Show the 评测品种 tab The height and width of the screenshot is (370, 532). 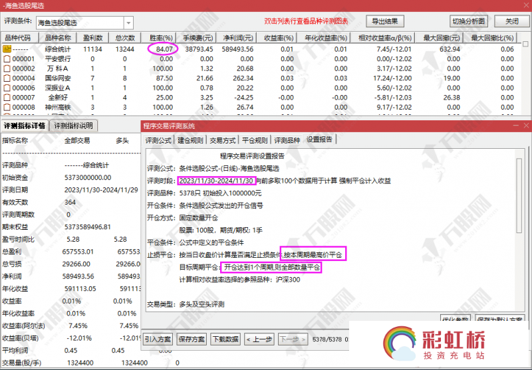tap(287, 140)
